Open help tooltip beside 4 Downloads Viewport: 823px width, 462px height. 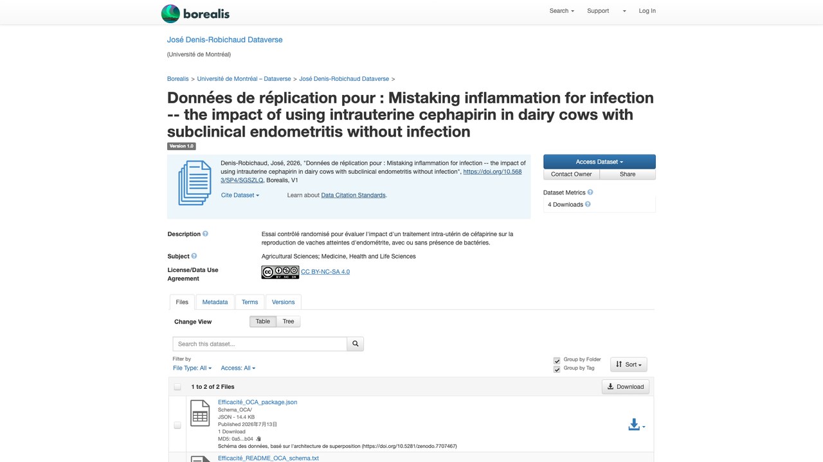pos(588,205)
